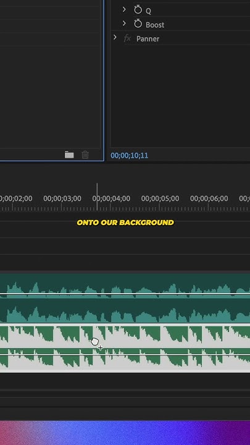Create a new bin with folder icon
This screenshot has width=250, height=445.
click(69, 155)
